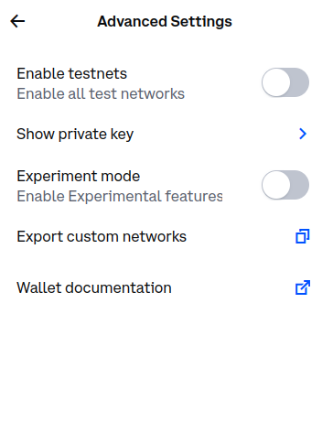Toggle the Enable testnets switch

285,82
